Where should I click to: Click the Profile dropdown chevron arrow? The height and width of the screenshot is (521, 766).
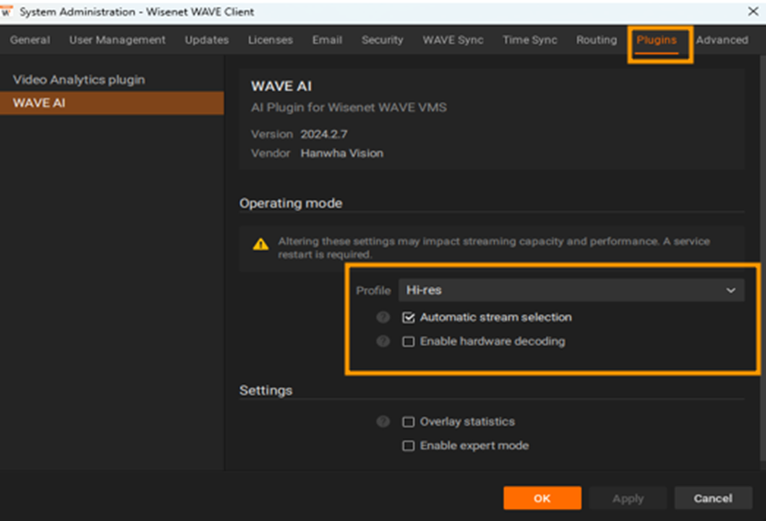[730, 290]
